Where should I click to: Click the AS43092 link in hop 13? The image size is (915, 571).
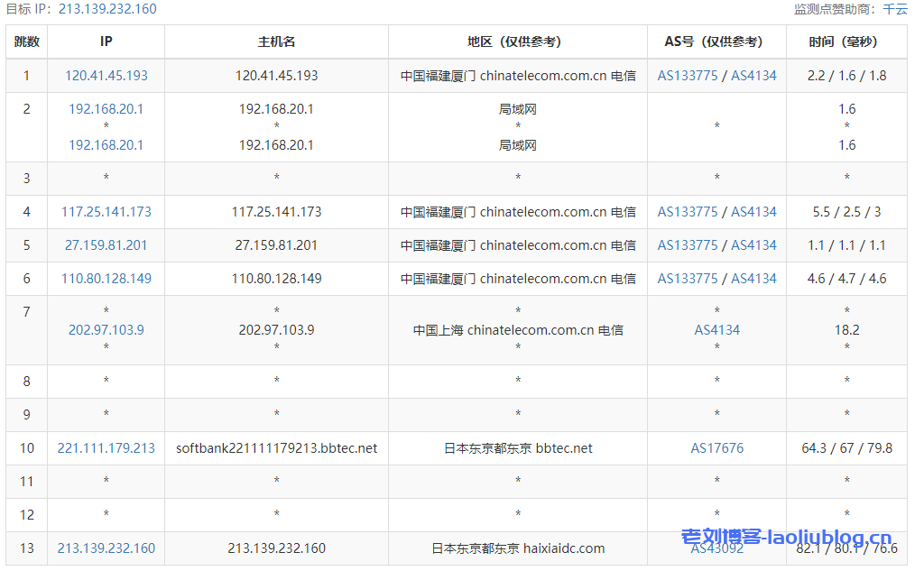717,548
